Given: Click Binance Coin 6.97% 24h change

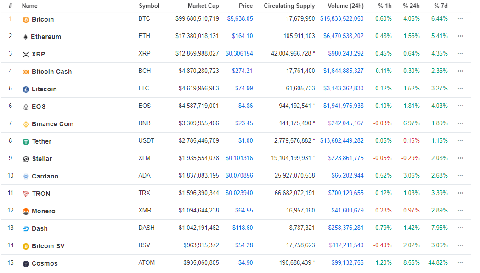Looking at the screenshot, I should click(x=412, y=123).
